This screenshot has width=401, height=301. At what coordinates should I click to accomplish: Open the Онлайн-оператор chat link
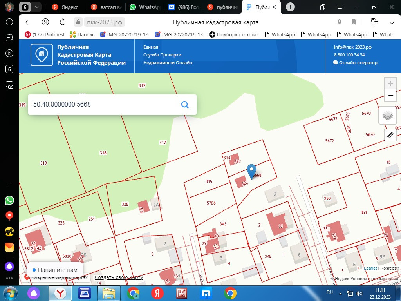click(356, 63)
